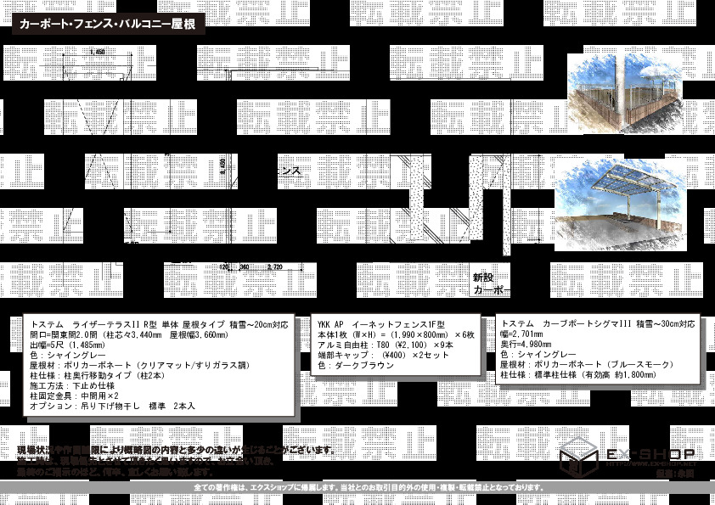The height and width of the screenshot is (505, 715).
Task: Click the 2,720 dimension label on the drawing
Action: coord(275,267)
